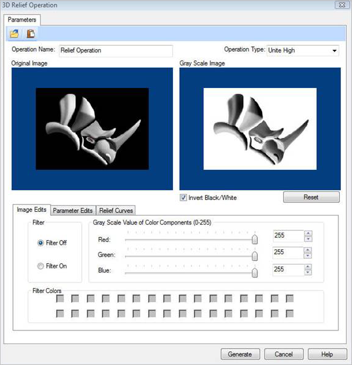This screenshot has height=365, width=352.
Task: Open the Parameter Edits tab
Action: pos(73,211)
